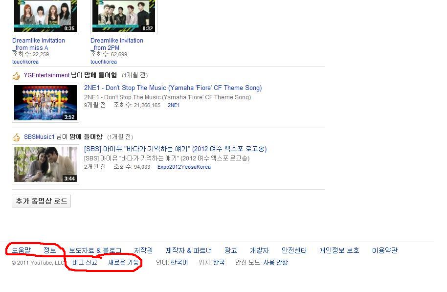
Task: Open location selector 위치: 한국
Action: tap(212, 262)
